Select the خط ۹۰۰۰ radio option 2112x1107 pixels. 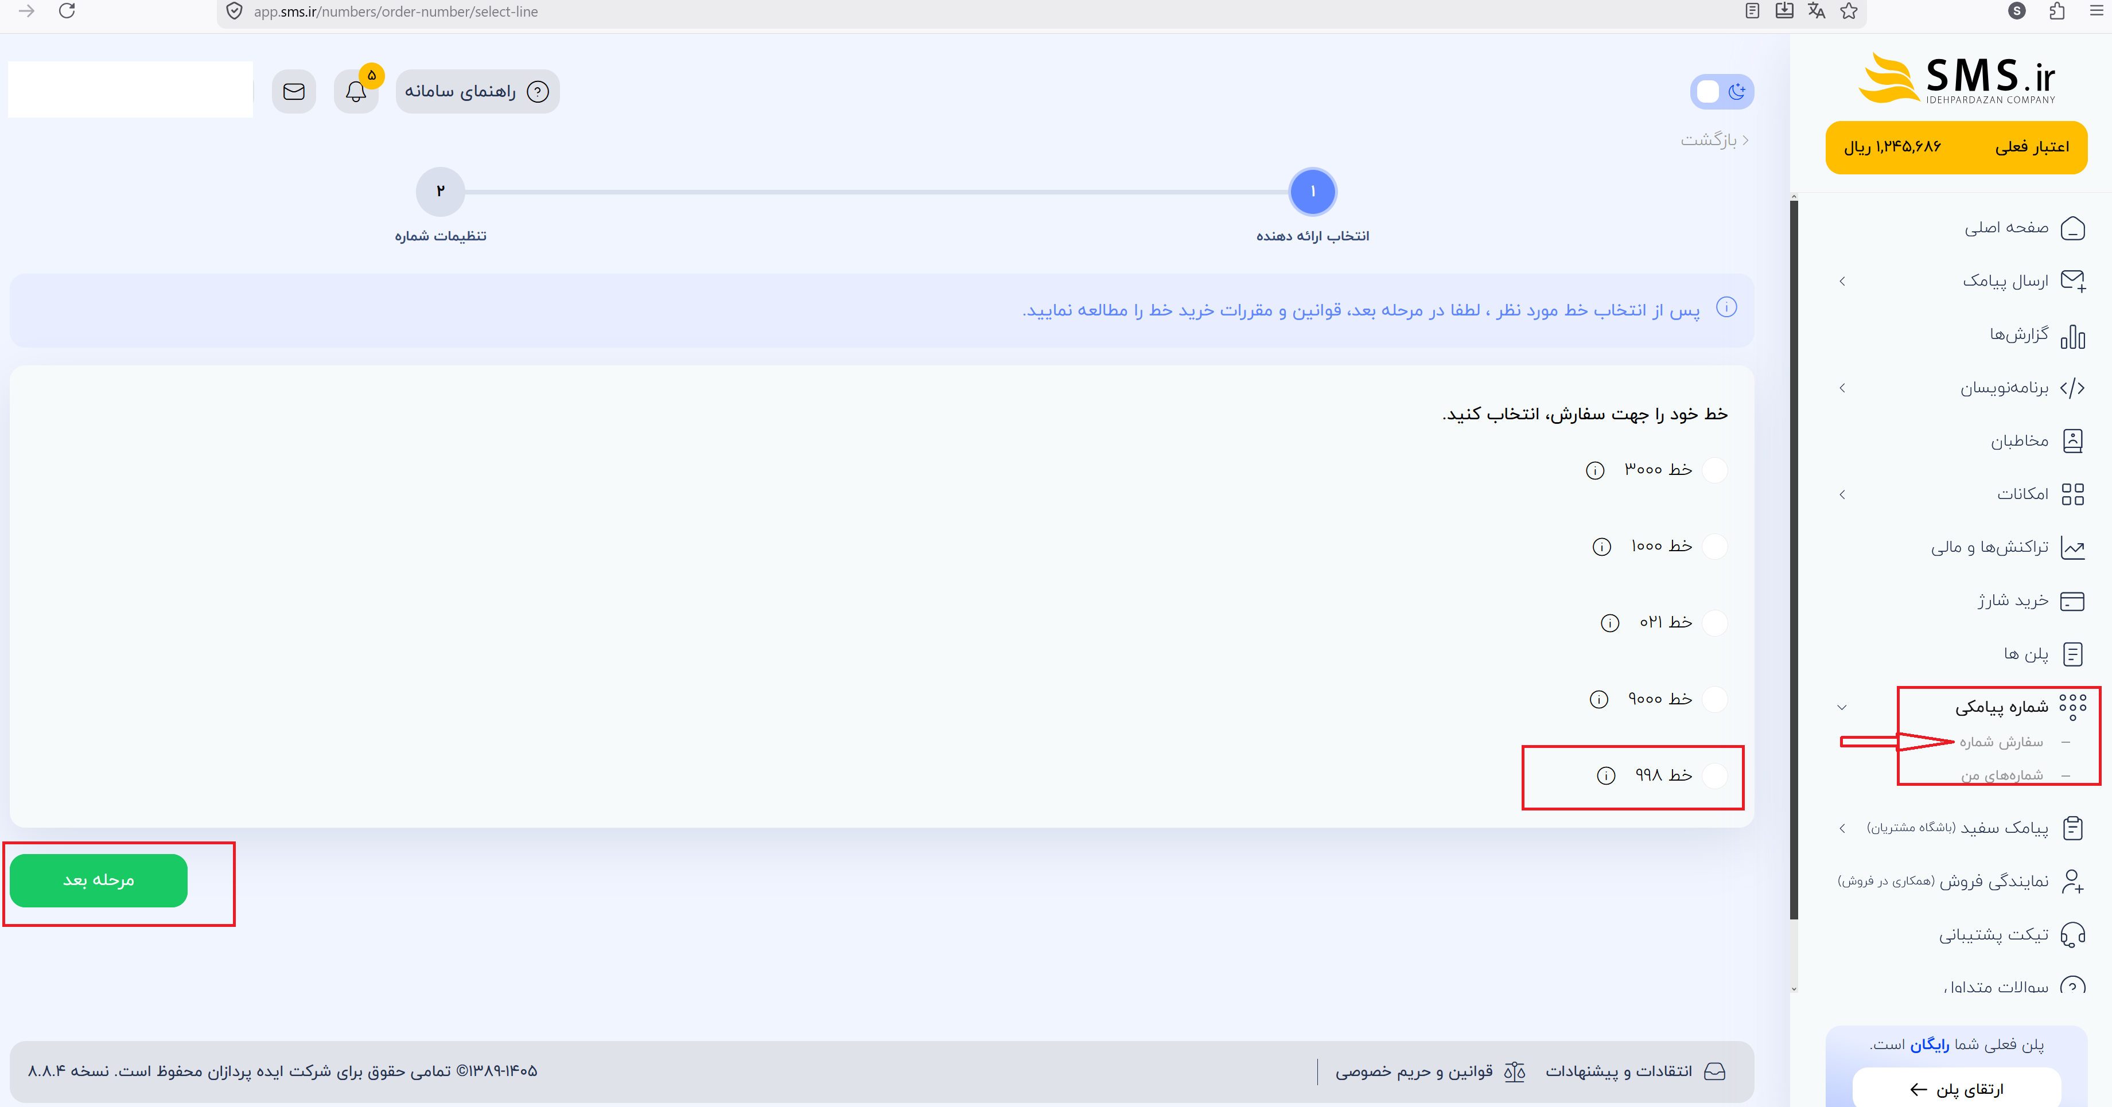tap(1715, 699)
